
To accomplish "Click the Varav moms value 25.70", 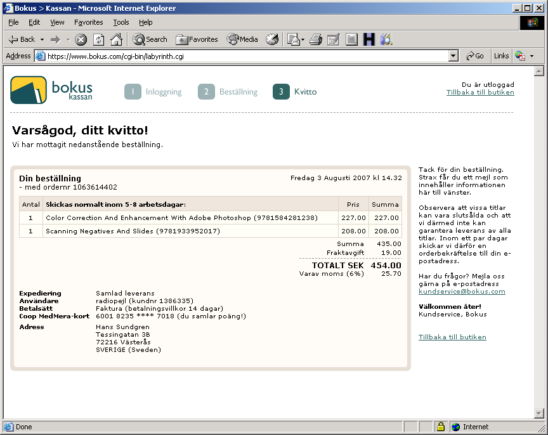I will tap(391, 273).
